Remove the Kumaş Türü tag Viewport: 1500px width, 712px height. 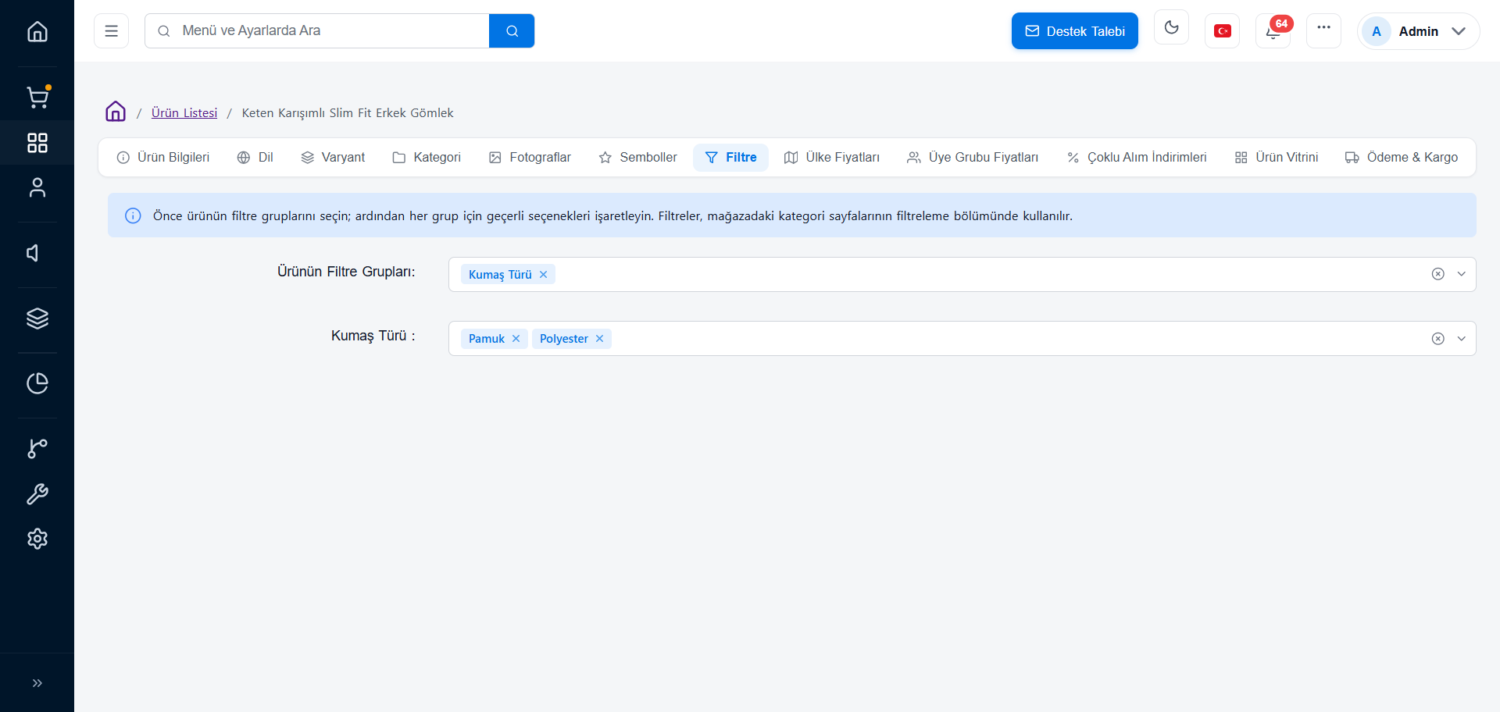coord(543,275)
